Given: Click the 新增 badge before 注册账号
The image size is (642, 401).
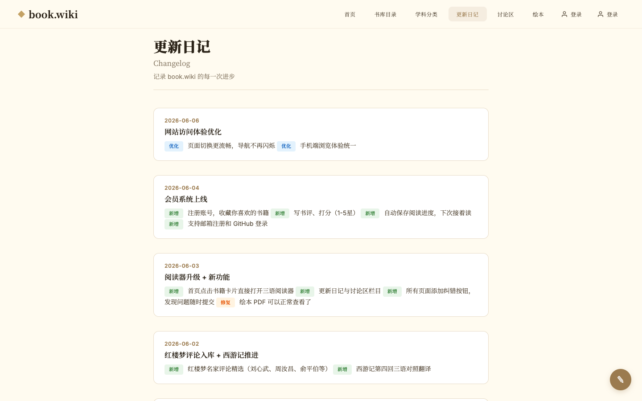Looking at the screenshot, I should (174, 213).
